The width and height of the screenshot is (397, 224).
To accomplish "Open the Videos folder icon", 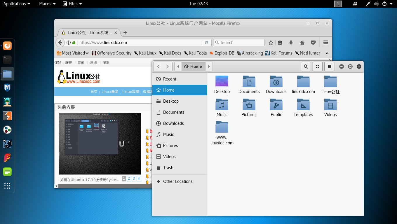I will pos(330,104).
